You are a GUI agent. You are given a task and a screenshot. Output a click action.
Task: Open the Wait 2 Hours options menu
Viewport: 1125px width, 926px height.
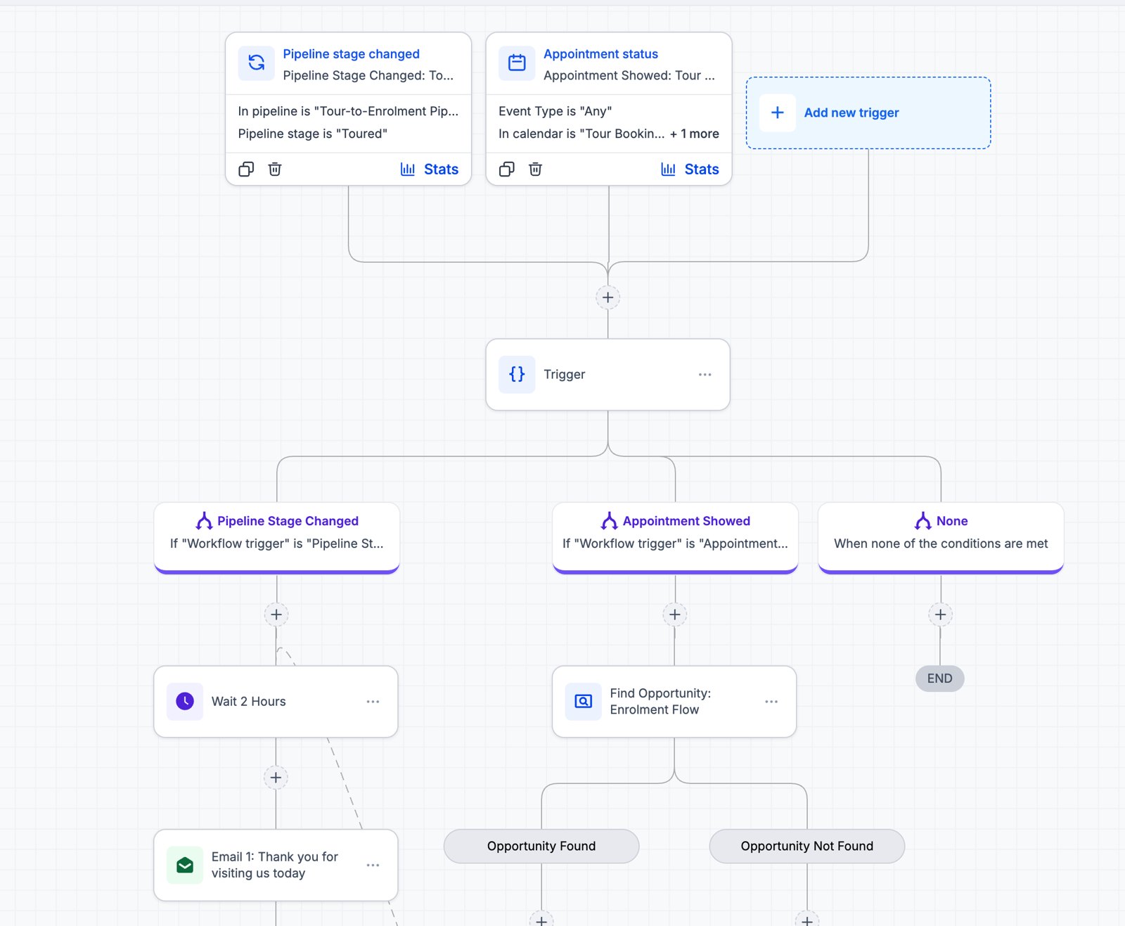(x=373, y=701)
